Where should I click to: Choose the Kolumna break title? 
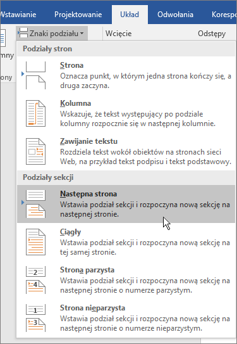[x=75, y=103]
